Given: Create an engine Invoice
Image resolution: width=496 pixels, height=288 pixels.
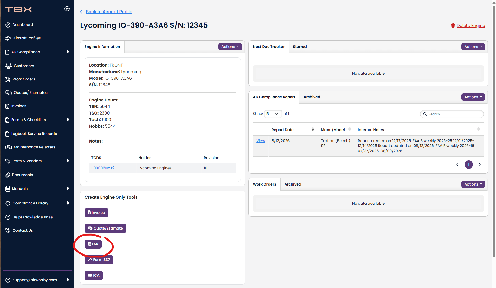Looking at the screenshot, I should 96,213.
